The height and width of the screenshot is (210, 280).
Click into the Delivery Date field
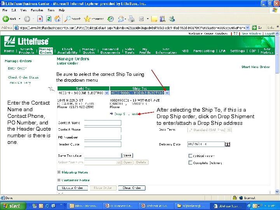[206, 144]
